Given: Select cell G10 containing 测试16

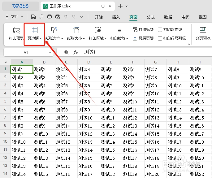Looking at the screenshot, I should tap(156, 142).
